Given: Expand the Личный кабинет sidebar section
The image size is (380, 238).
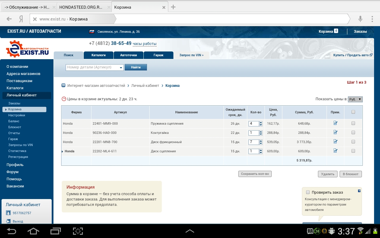Looking at the screenshot, I should [x=27, y=95].
